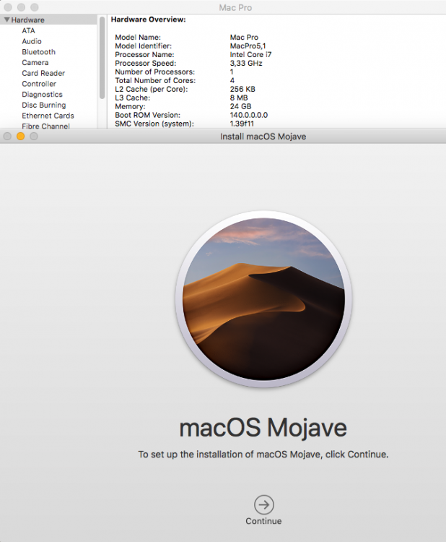Select Controller in hardware sidebar

coord(39,84)
